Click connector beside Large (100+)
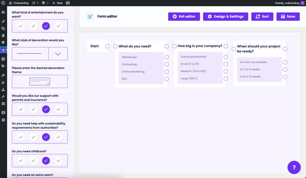 [226, 79]
